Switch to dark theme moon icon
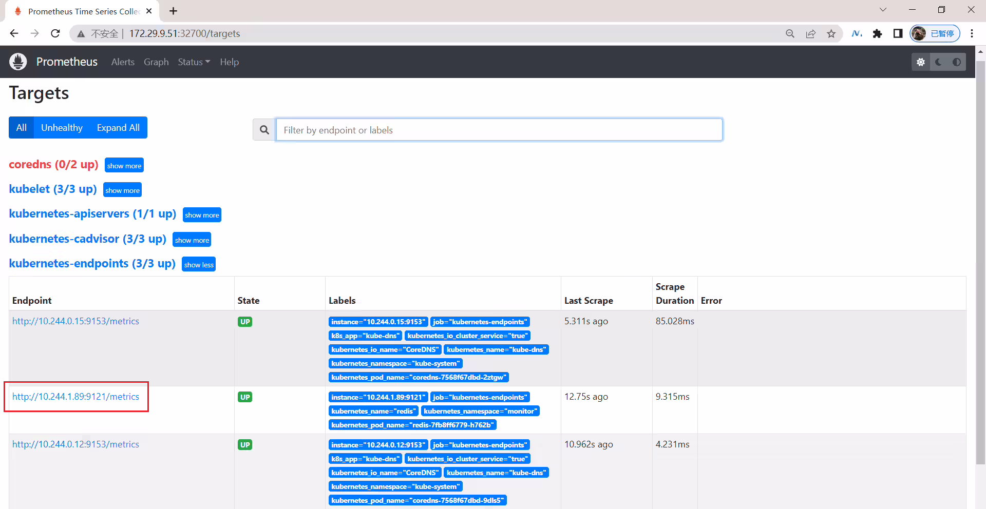This screenshot has width=986, height=509. pos(938,62)
